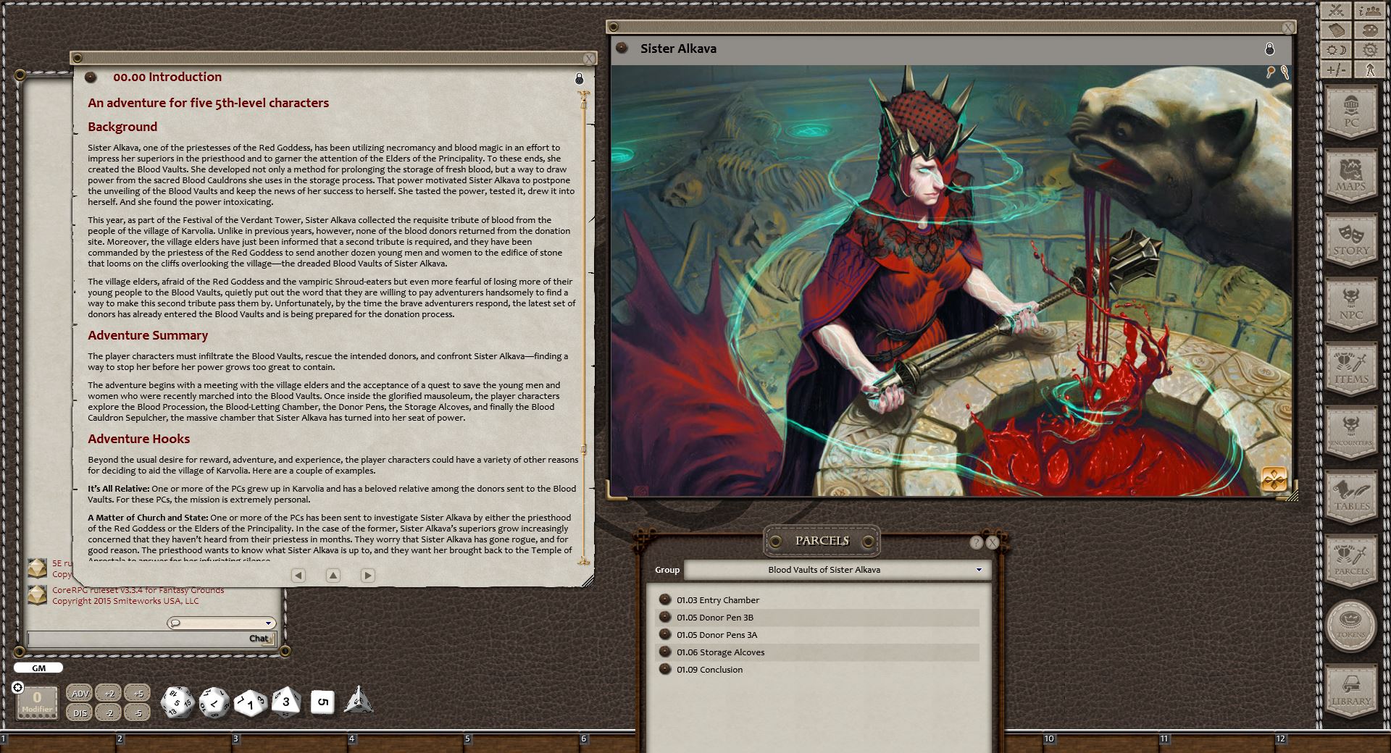Click the targeting icon above Modifier box
This screenshot has width=1391, height=753.
click(18, 687)
